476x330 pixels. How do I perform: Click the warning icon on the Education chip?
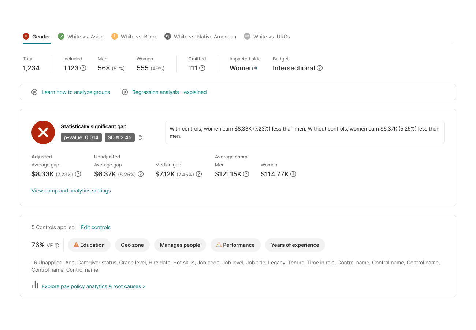coord(76,245)
